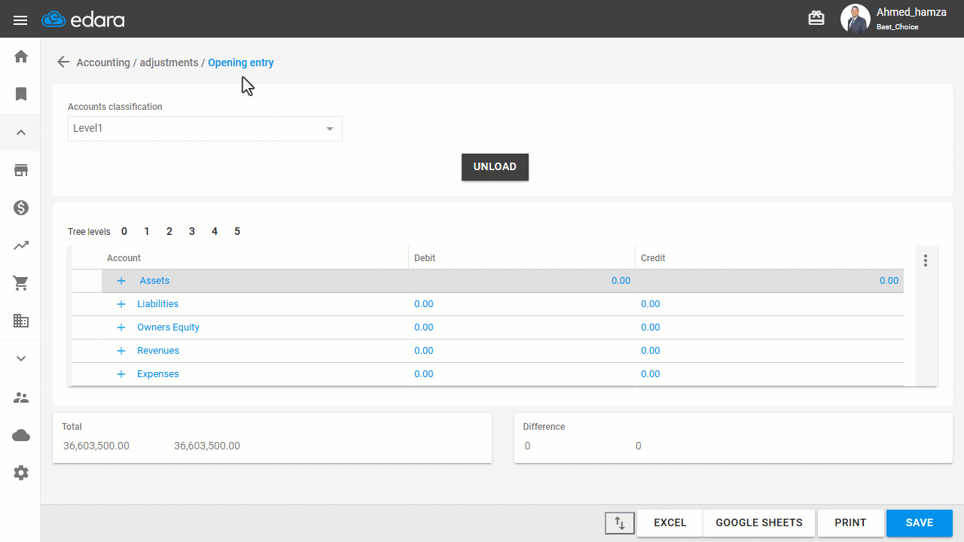This screenshot has height=542, width=964.
Task: Click the edara cloud logo
Action: (83, 20)
